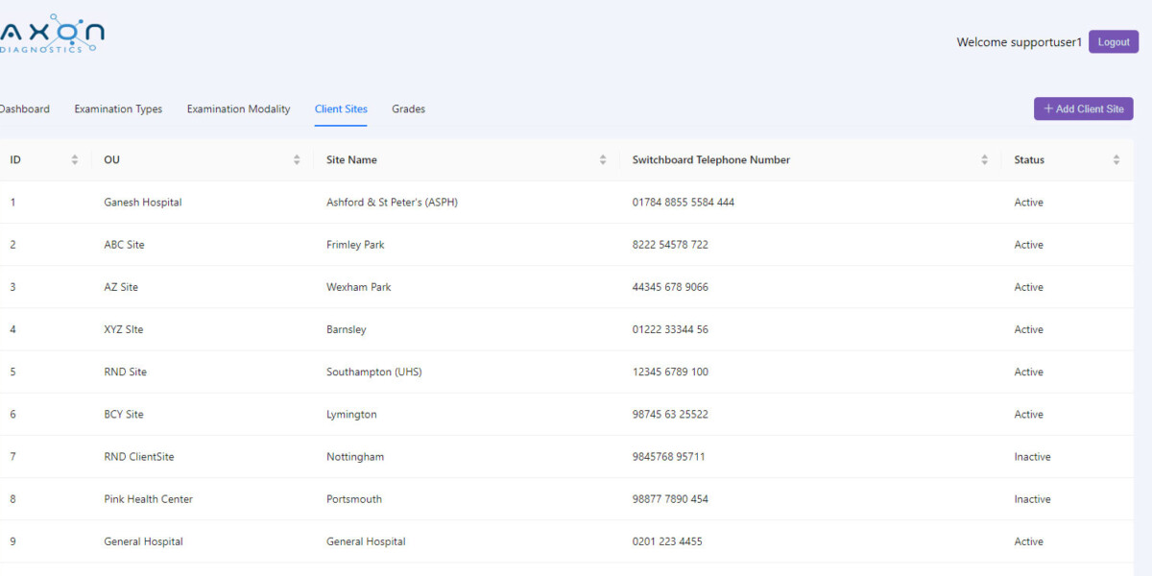Sort the OU column
This screenshot has height=576, width=1152.
(x=296, y=159)
